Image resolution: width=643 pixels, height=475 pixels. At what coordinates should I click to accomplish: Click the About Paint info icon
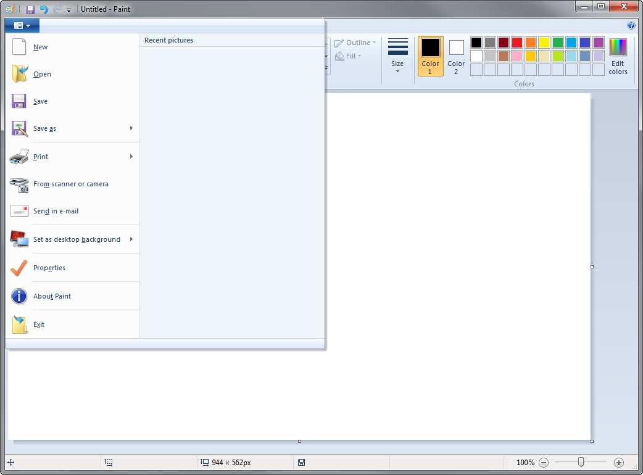[x=19, y=296]
